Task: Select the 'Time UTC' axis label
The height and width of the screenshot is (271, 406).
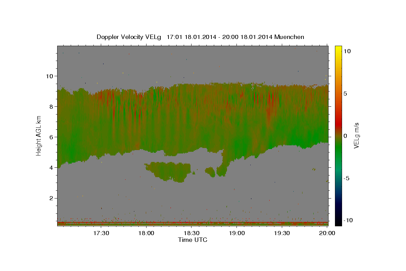Action: [193, 240]
